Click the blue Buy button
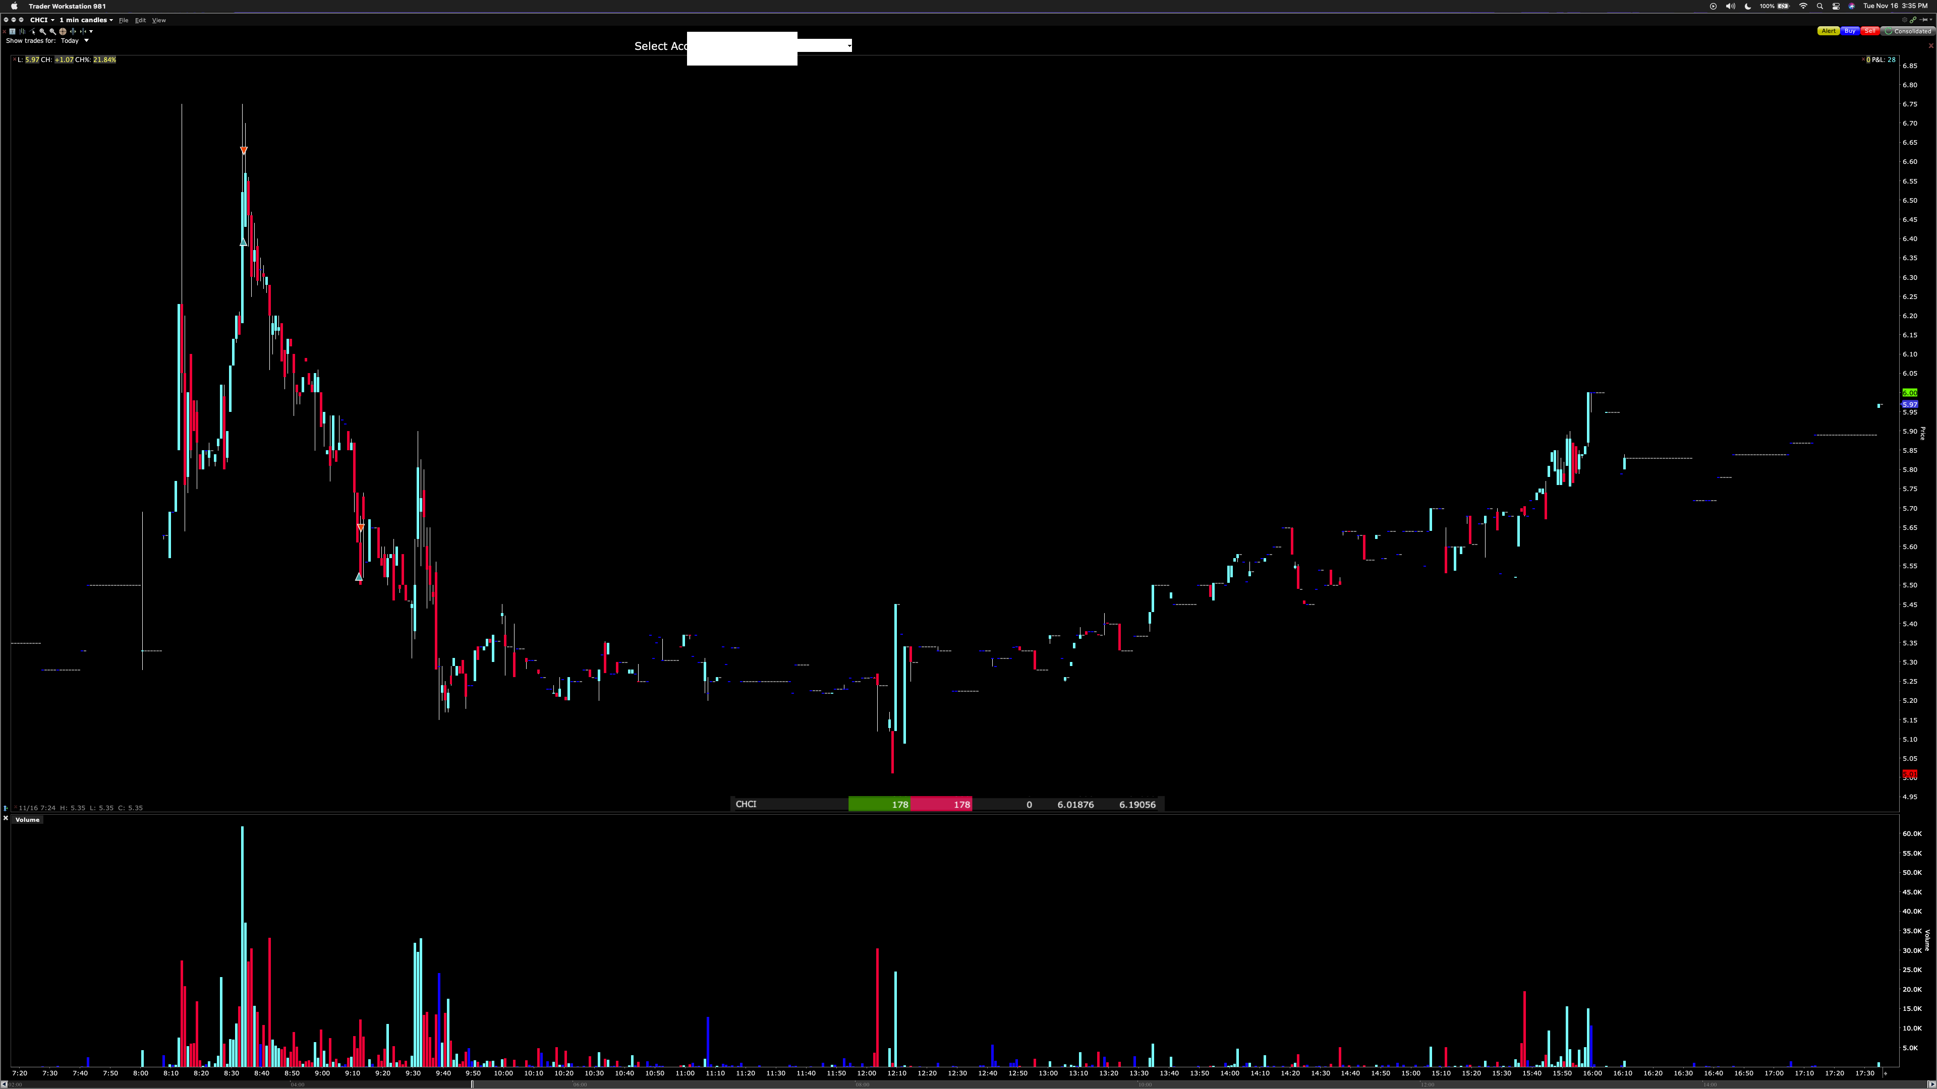 [x=1850, y=31]
